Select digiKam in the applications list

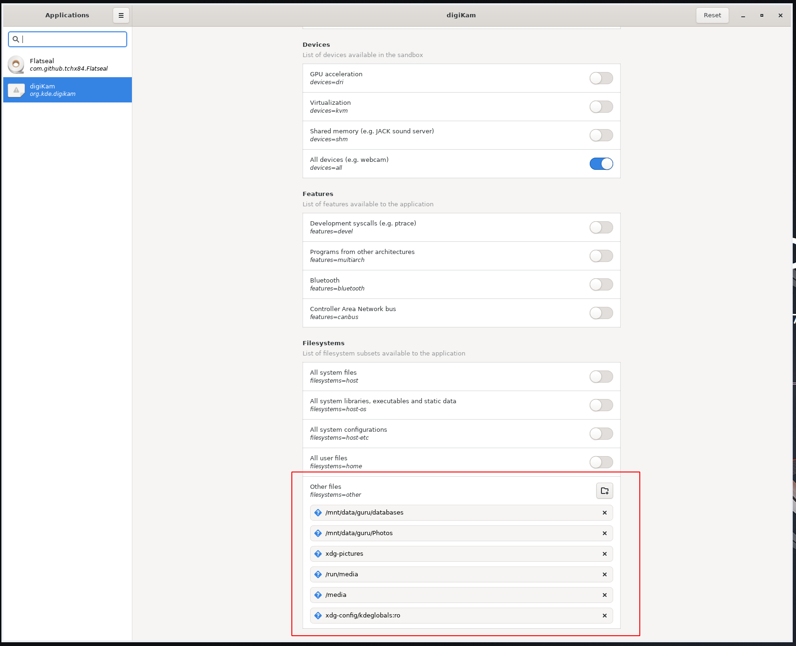[x=68, y=90]
